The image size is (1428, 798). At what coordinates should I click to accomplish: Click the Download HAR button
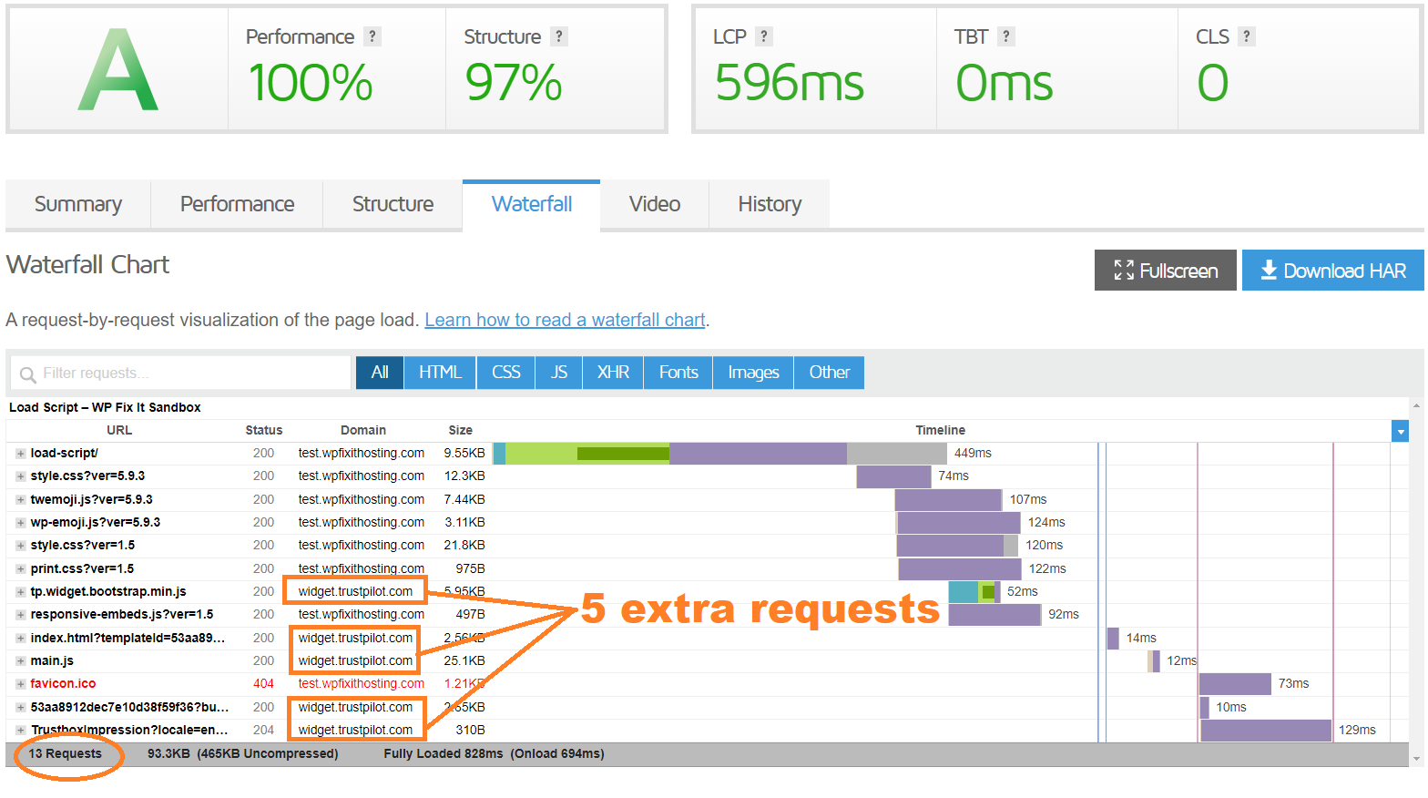coord(1332,271)
